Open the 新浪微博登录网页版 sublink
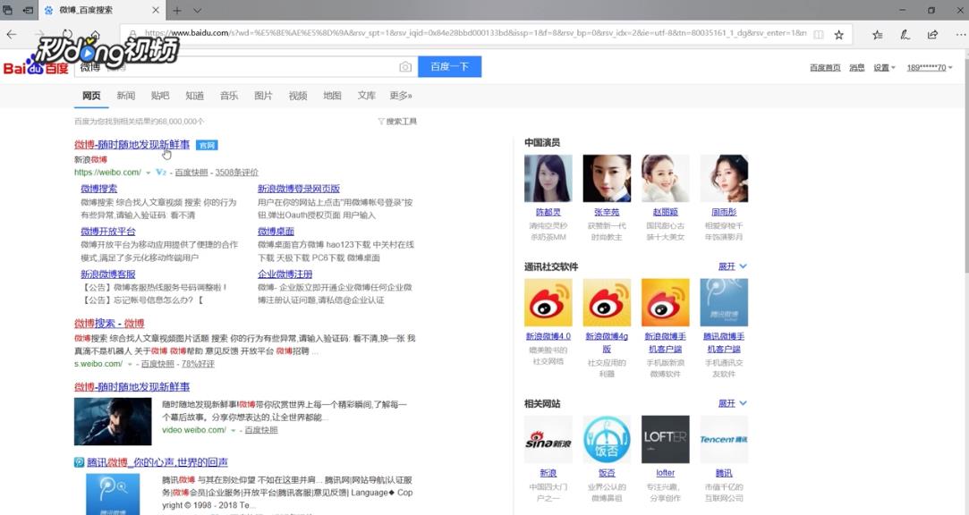The height and width of the screenshot is (515, 969). point(299,189)
